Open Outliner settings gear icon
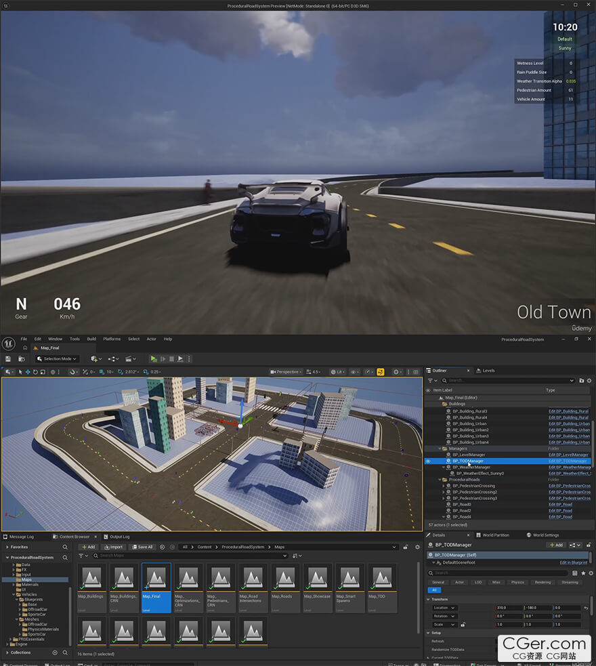The width and height of the screenshot is (596, 666). tap(589, 381)
